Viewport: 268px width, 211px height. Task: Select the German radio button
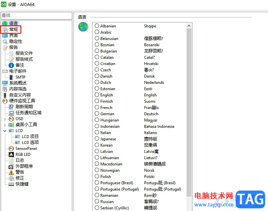97,114
